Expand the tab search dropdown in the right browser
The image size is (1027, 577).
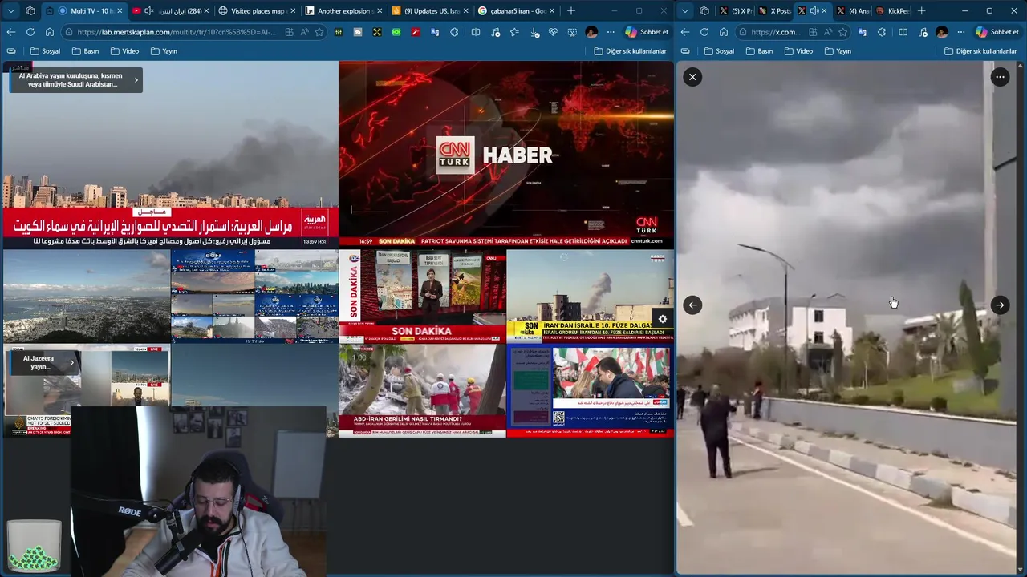coord(685,10)
